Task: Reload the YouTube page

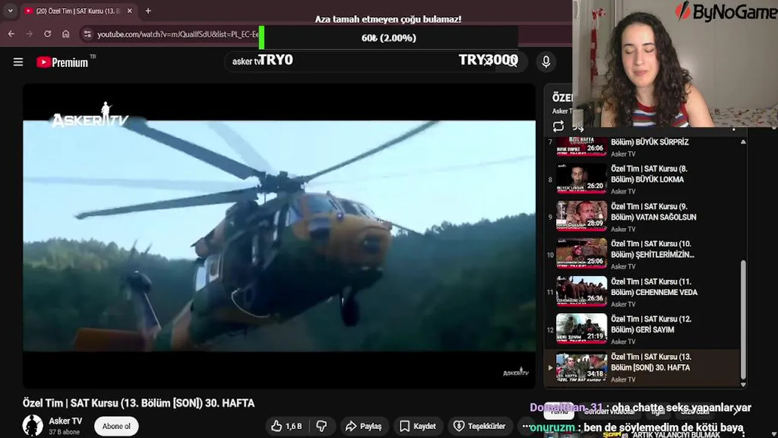Action: pos(47,34)
